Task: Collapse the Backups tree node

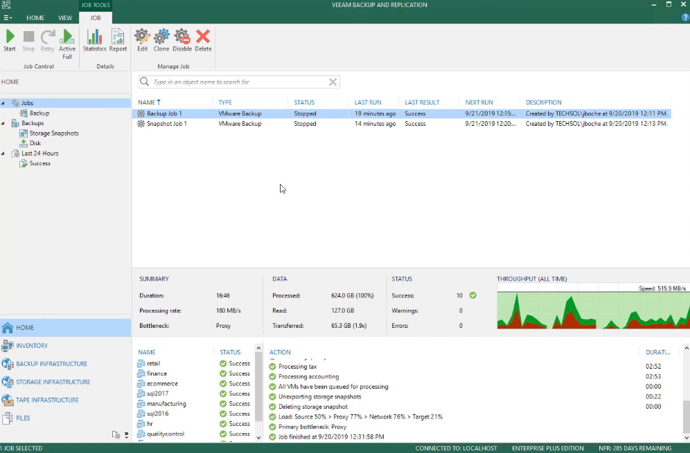Action: (3, 124)
